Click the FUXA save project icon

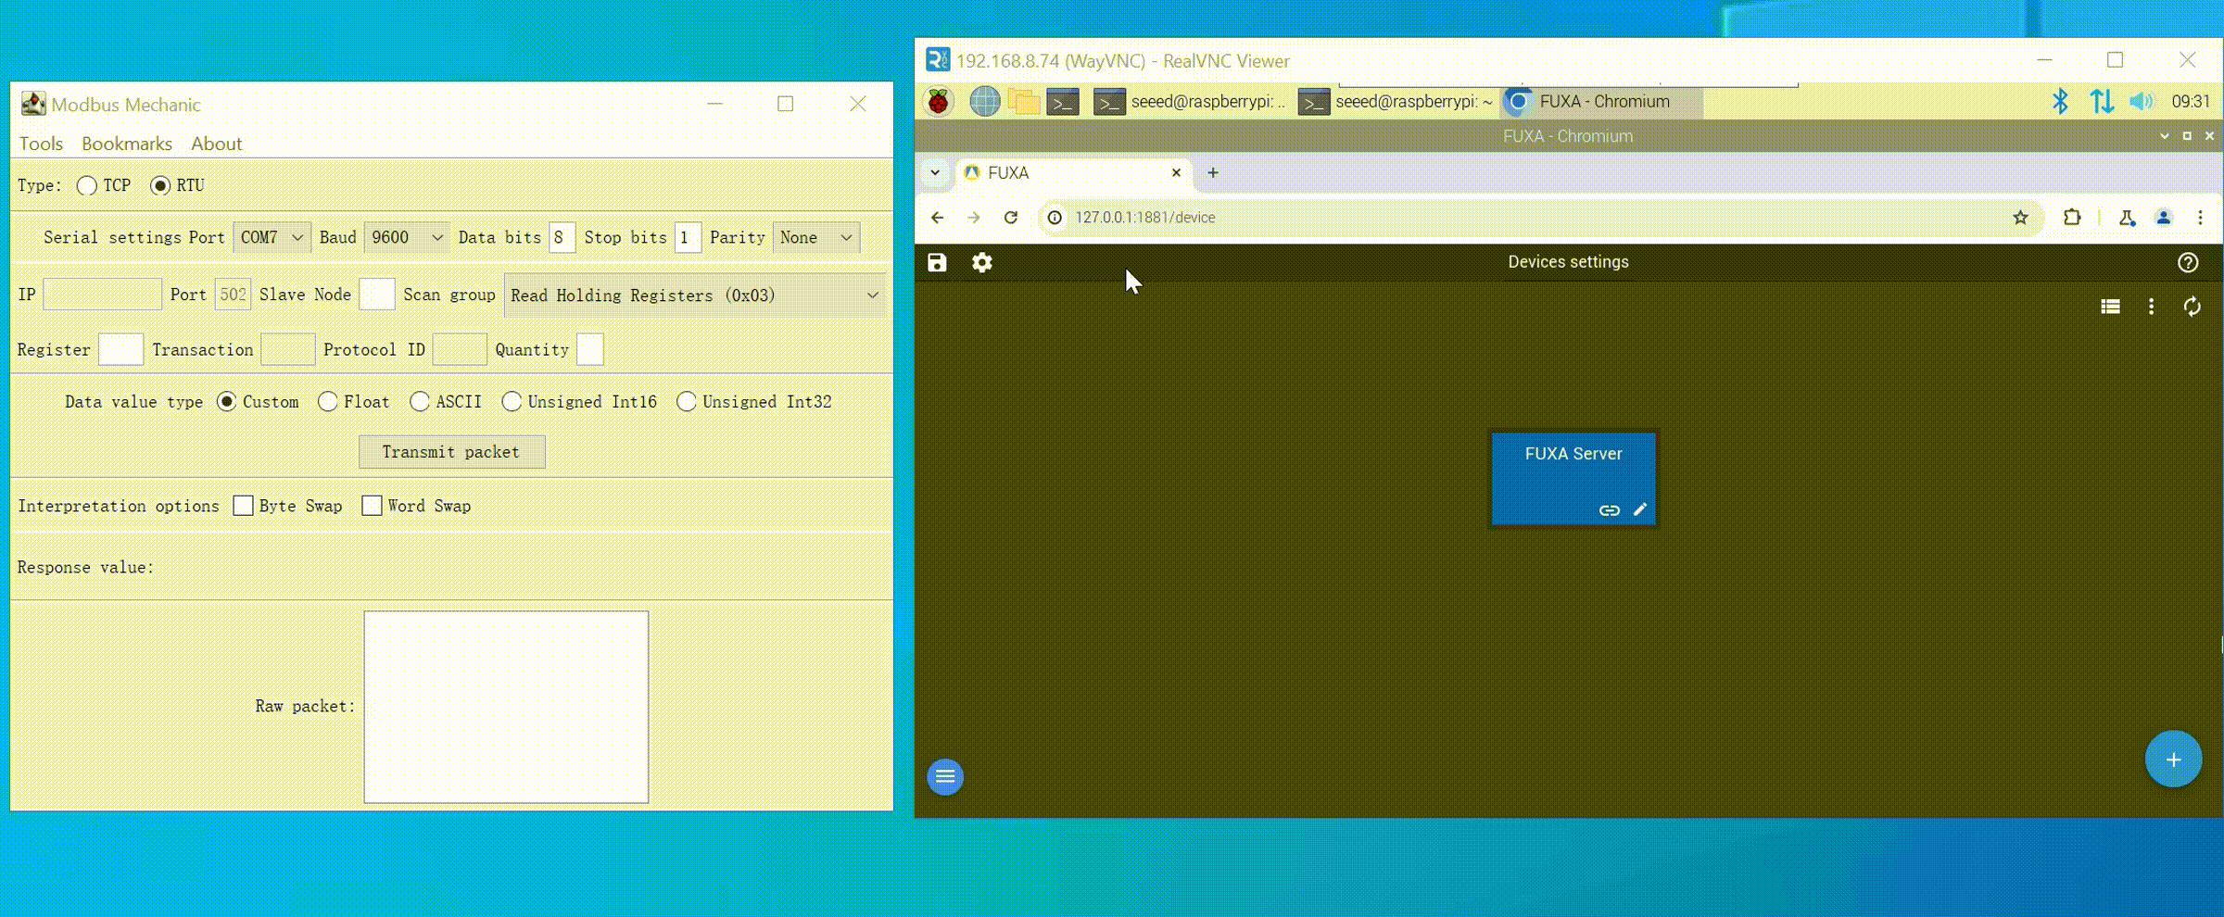pyautogui.click(x=937, y=263)
